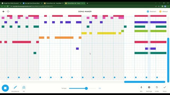Image resolution: width=170 pixels, height=95 pixels.
Task: Switch to the Star Light Zone tab
Action: point(32,3)
